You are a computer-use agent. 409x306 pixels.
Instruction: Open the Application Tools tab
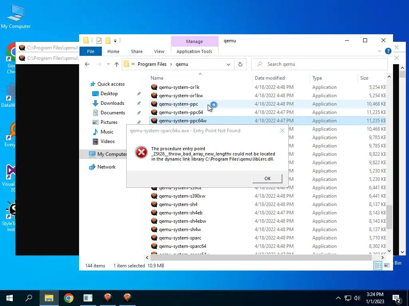(194, 51)
